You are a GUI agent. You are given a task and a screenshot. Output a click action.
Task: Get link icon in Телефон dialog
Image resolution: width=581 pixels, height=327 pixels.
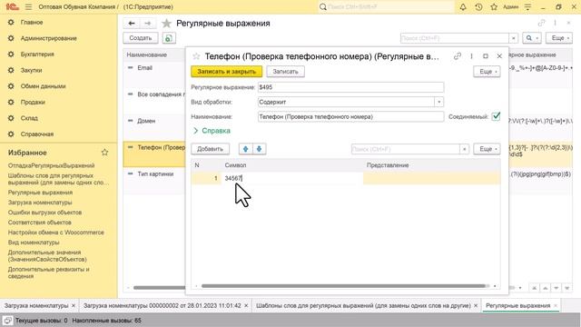tap(458, 56)
